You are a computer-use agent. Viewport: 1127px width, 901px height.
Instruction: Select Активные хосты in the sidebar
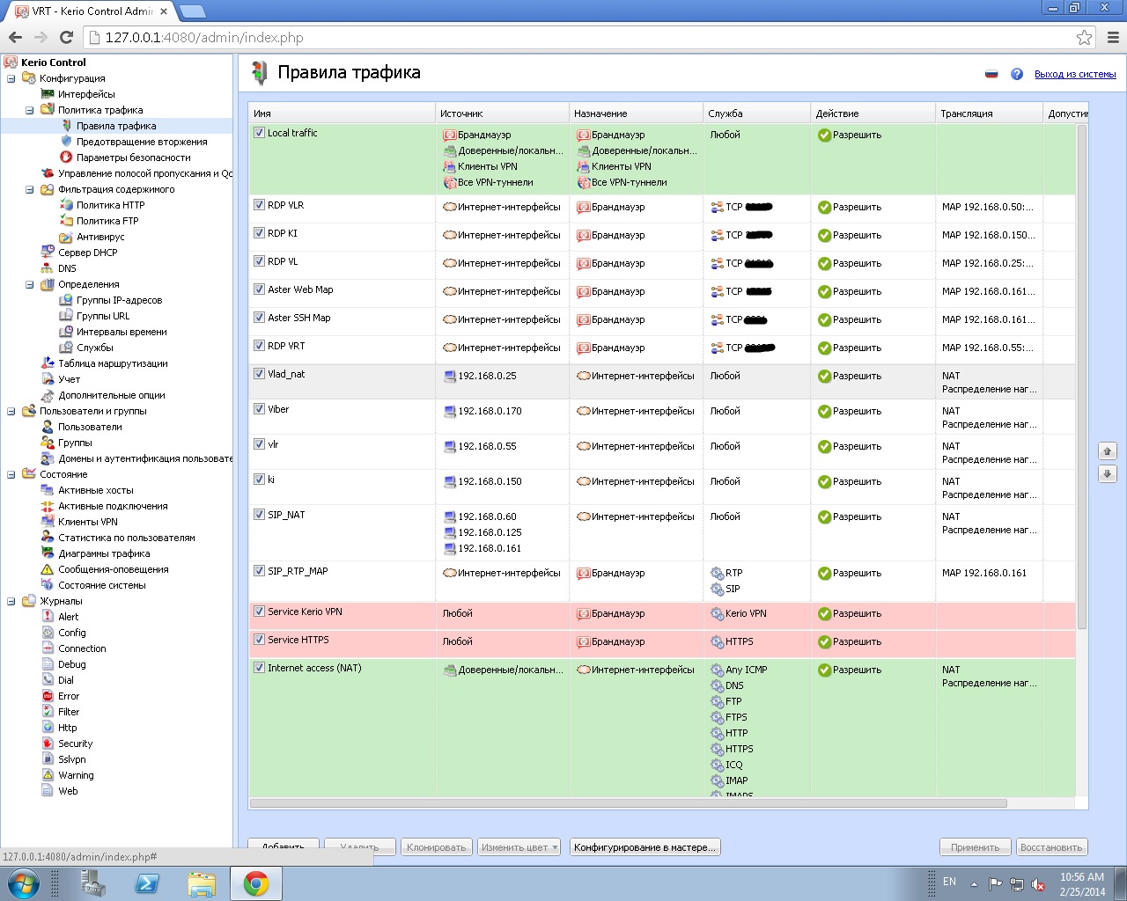[x=95, y=490]
